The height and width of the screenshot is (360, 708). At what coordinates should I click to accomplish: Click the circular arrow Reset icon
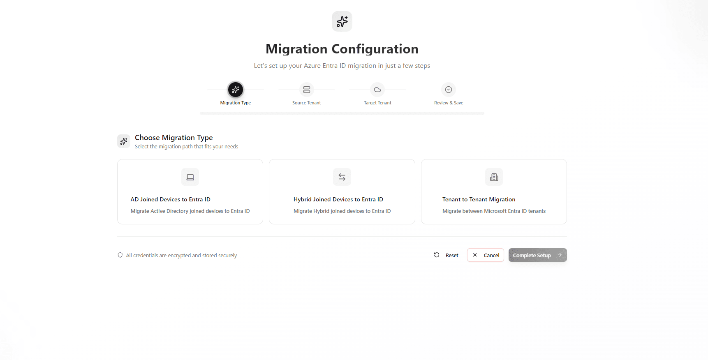(437, 255)
